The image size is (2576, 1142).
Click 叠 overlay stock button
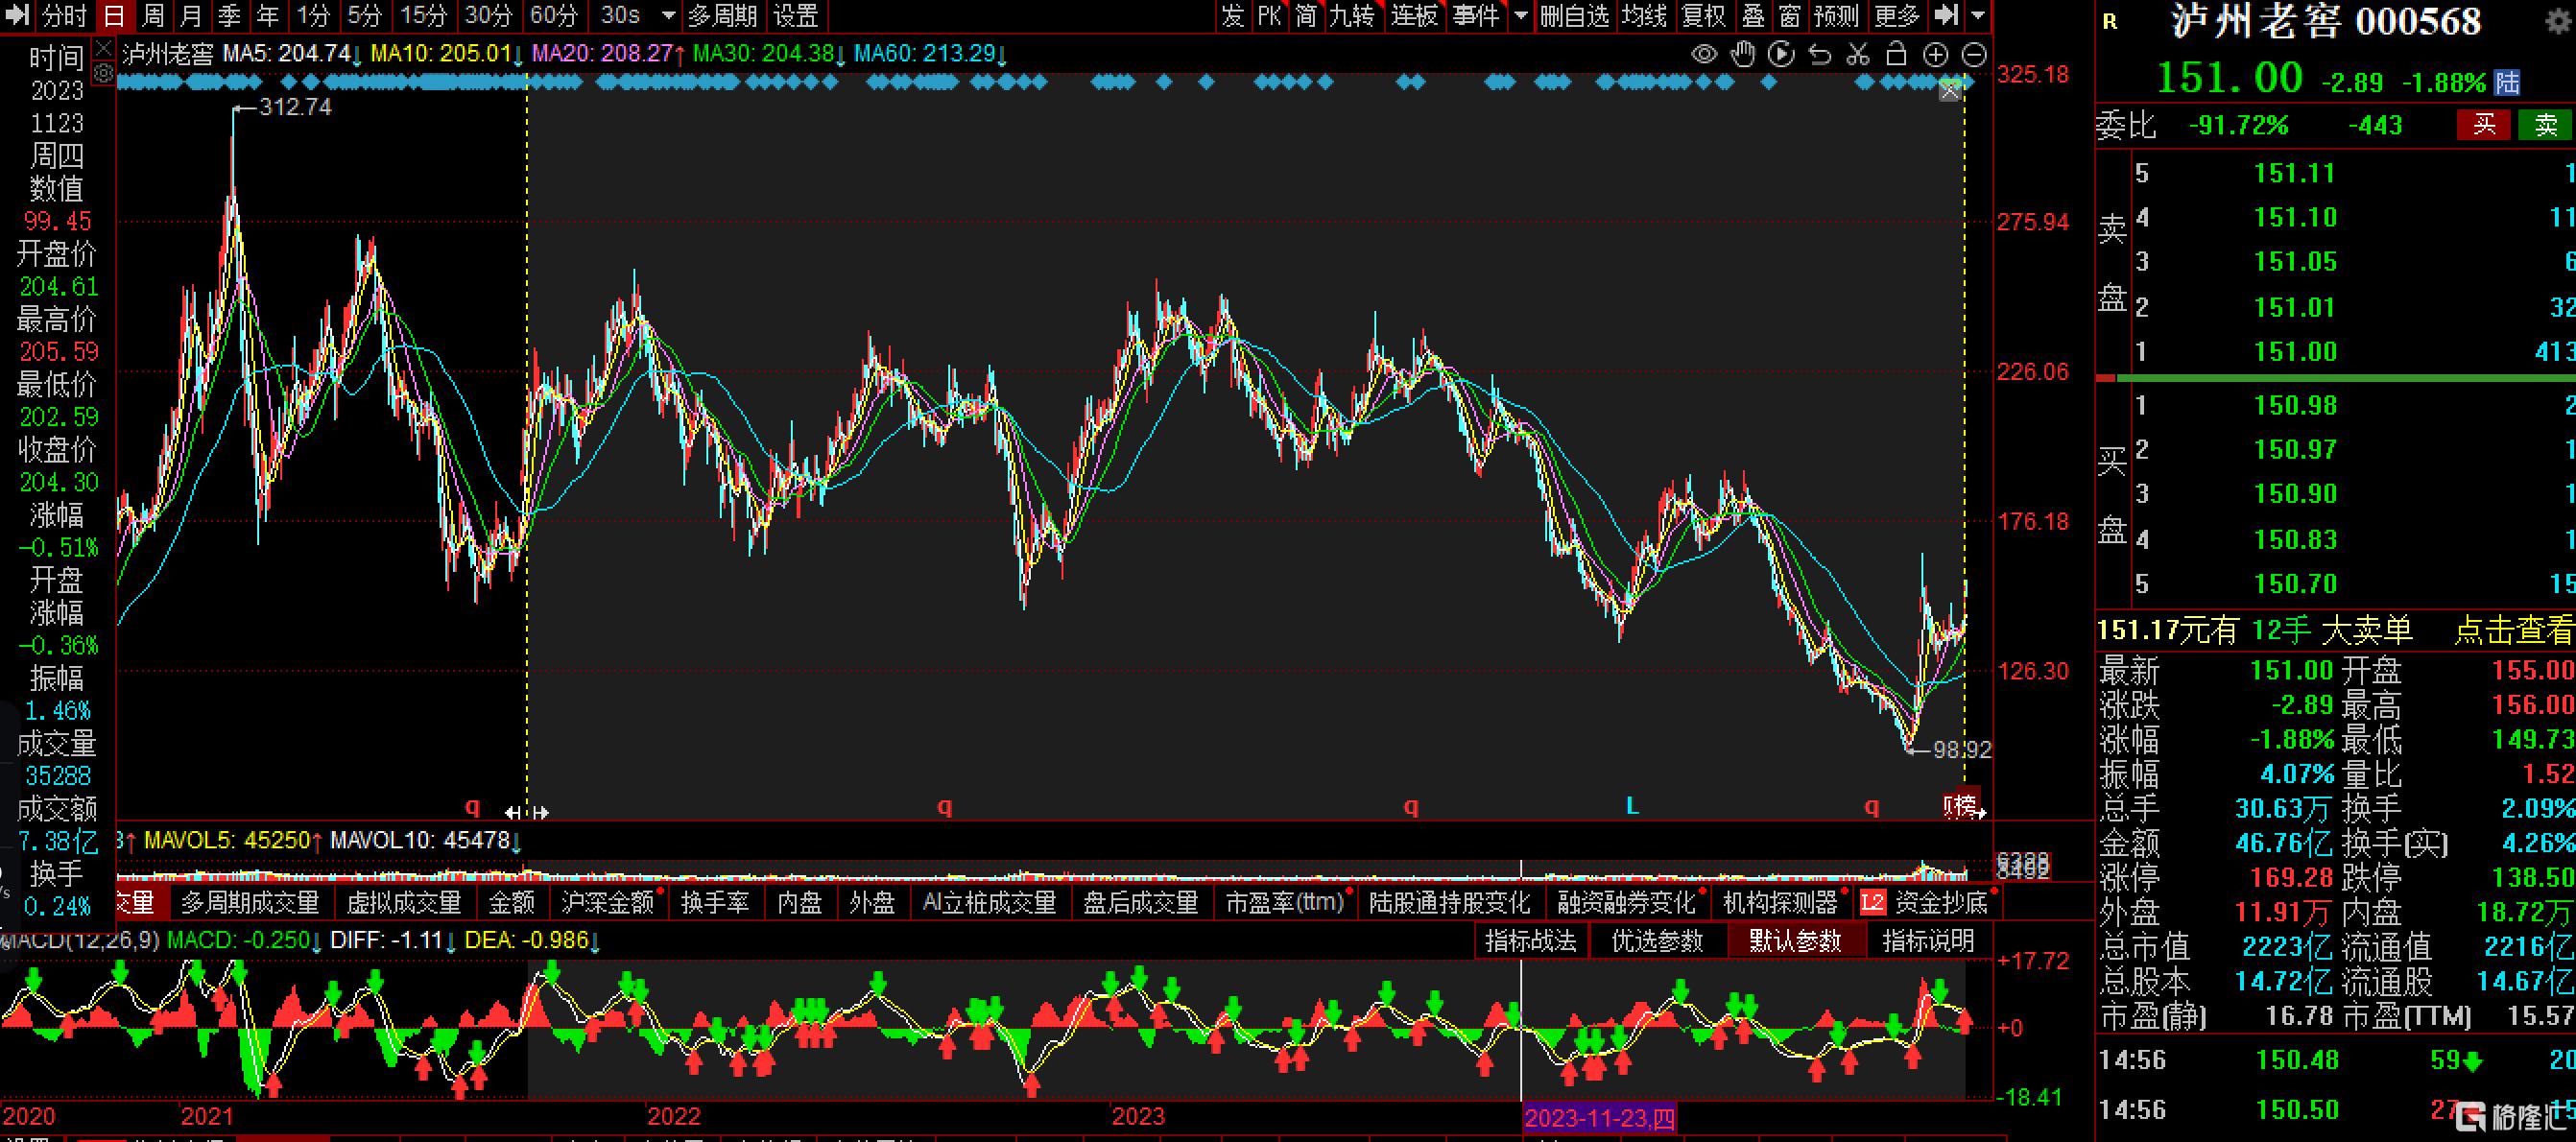point(1753,15)
